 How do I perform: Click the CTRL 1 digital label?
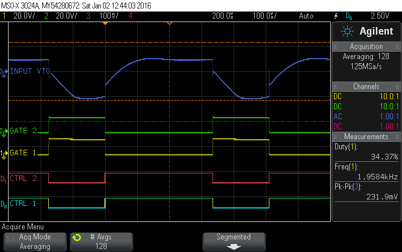[x=23, y=203]
